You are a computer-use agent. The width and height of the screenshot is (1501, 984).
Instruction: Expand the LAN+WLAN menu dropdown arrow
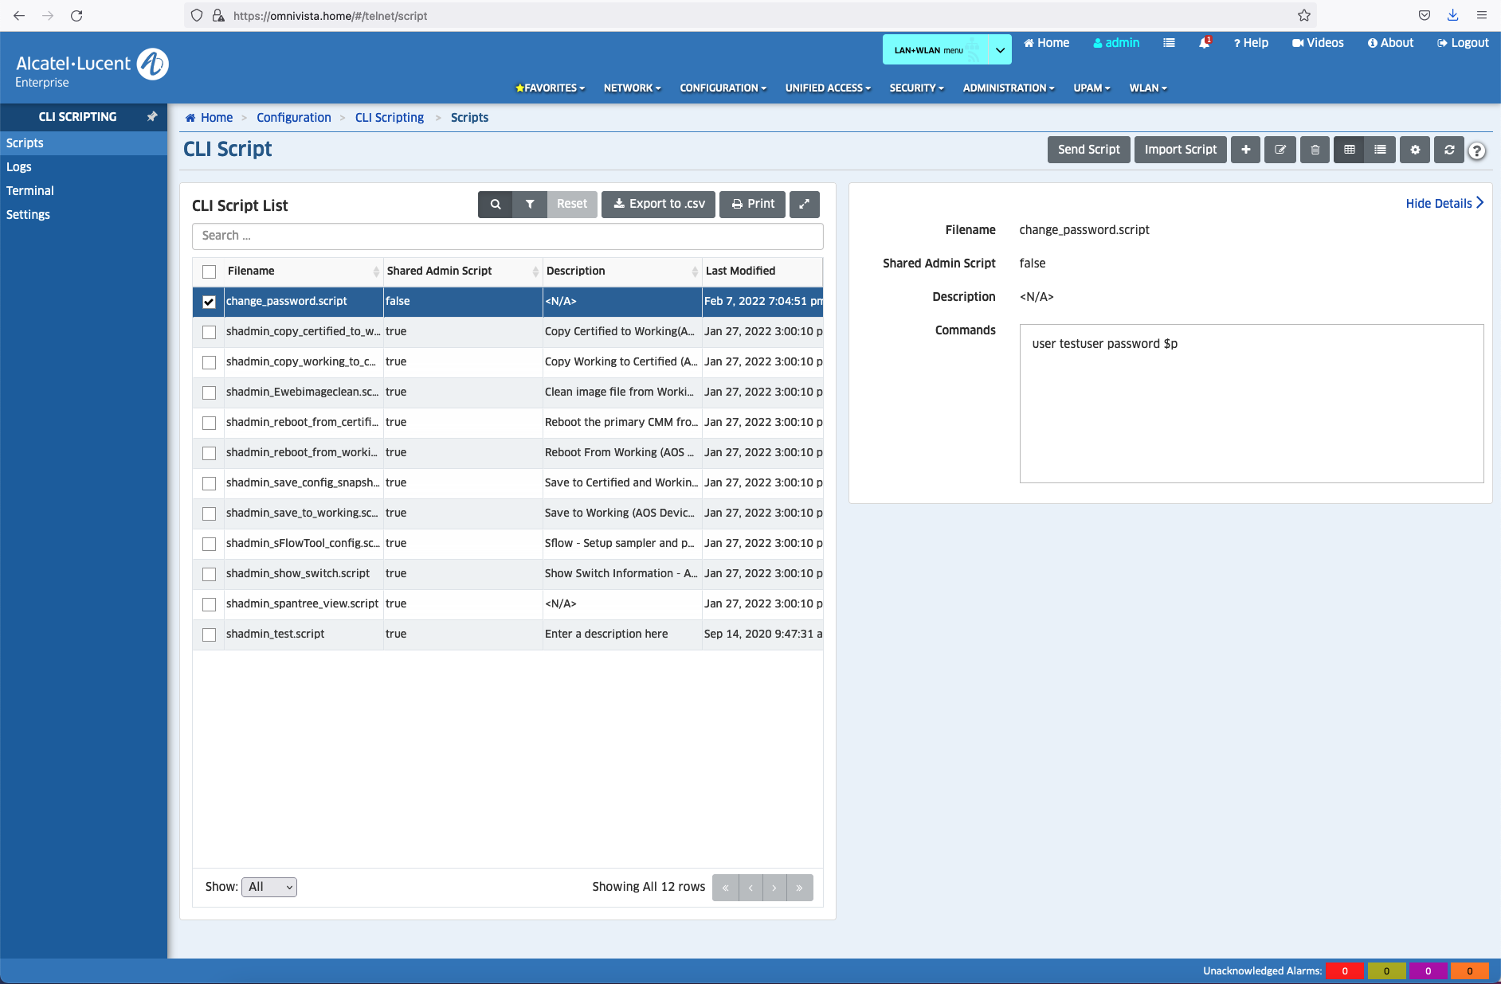[x=1000, y=49]
